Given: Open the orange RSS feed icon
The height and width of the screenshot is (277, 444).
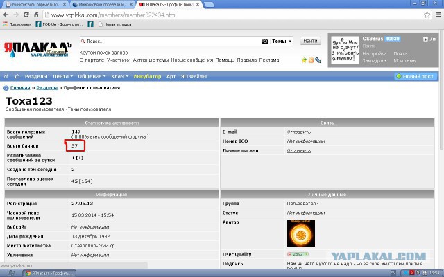Looking at the screenshot, I should click(x=311, y=60).
